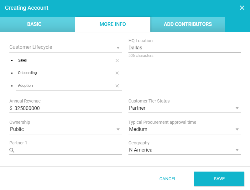Click the Partner 1 search icon

[x=12, y=150]
